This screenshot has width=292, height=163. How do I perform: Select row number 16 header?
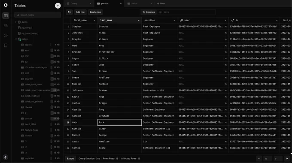coord(68,122)
